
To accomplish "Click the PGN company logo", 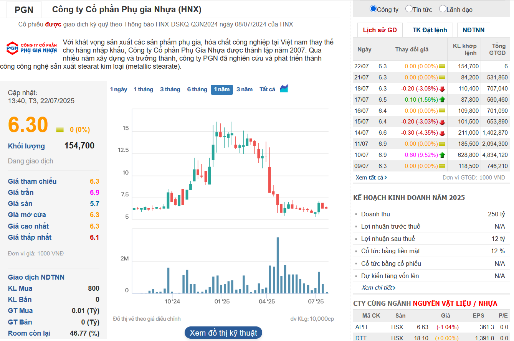I will click(x=31, y=47).
